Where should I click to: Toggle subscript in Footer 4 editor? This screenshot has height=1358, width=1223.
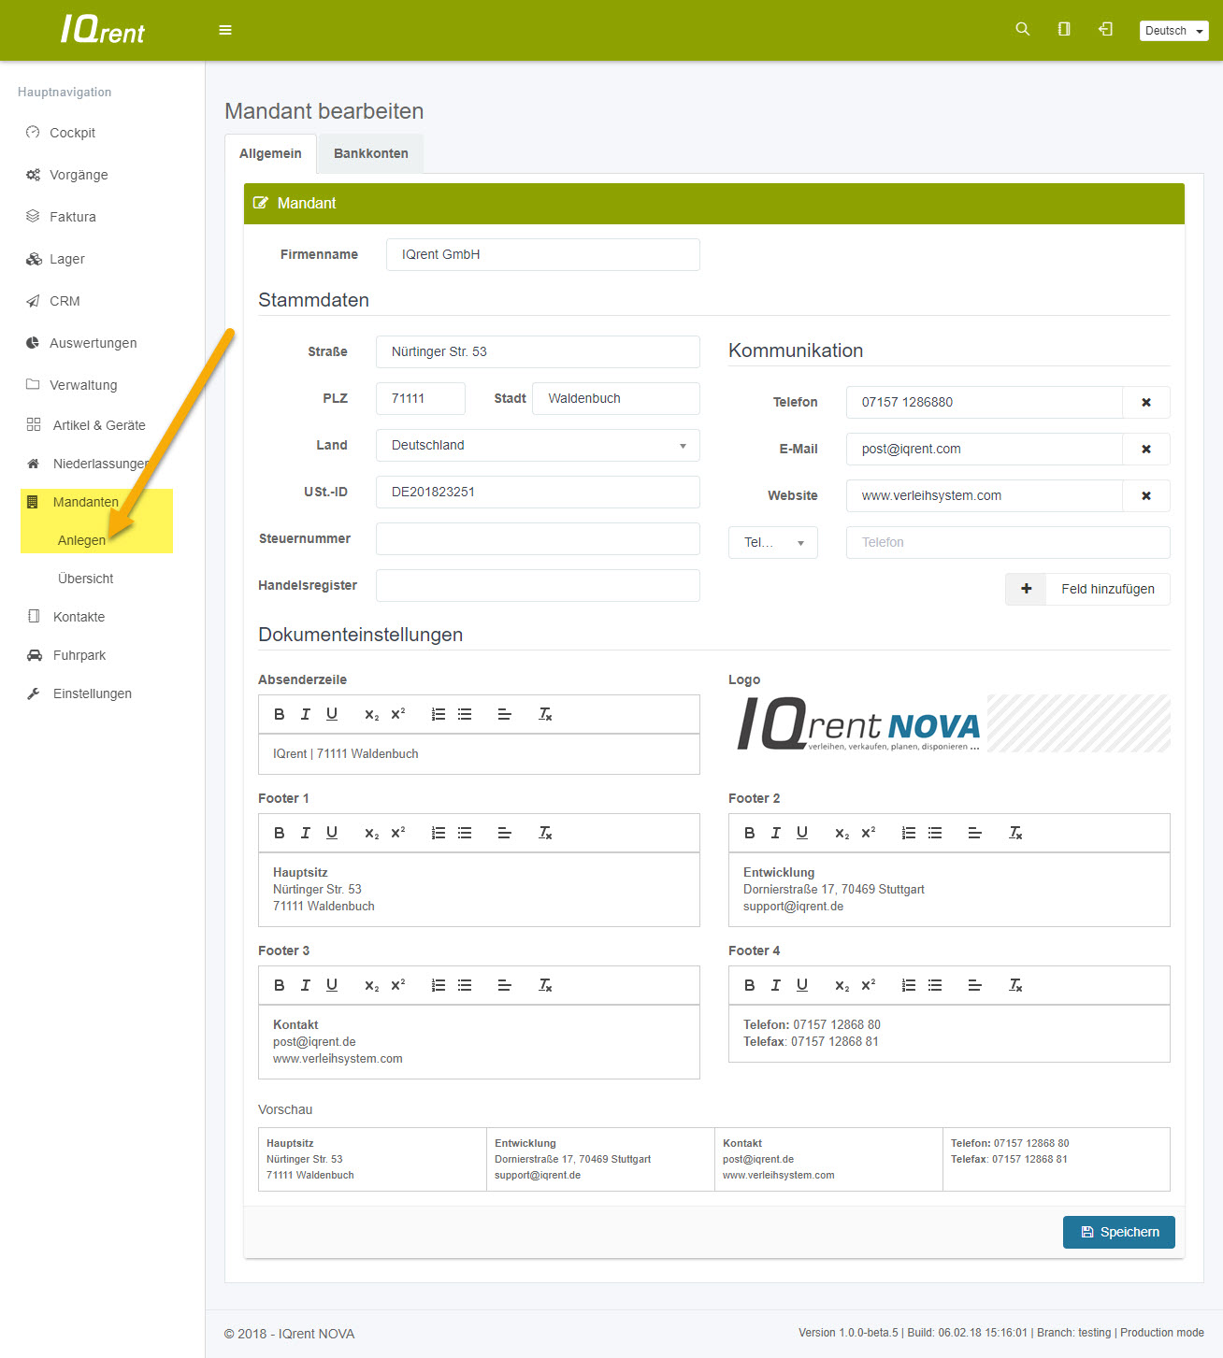(x=842, y=985)
